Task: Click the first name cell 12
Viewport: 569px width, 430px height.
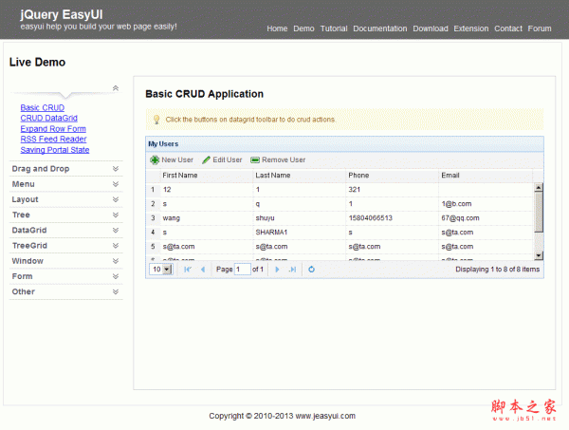Action: (x=207, y=190)
